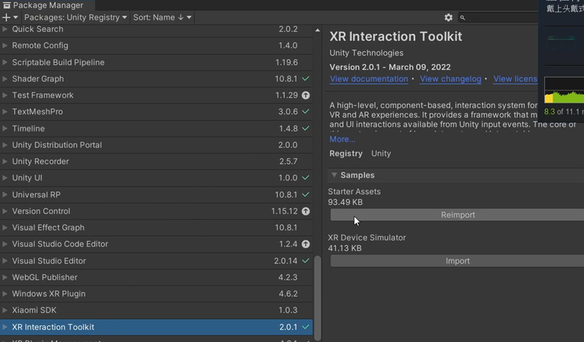Click the XR Interaction Toolkit installed checkmark
Image resolution: width=584 pixels, height=342 pixels.
(x=305, y=327)
